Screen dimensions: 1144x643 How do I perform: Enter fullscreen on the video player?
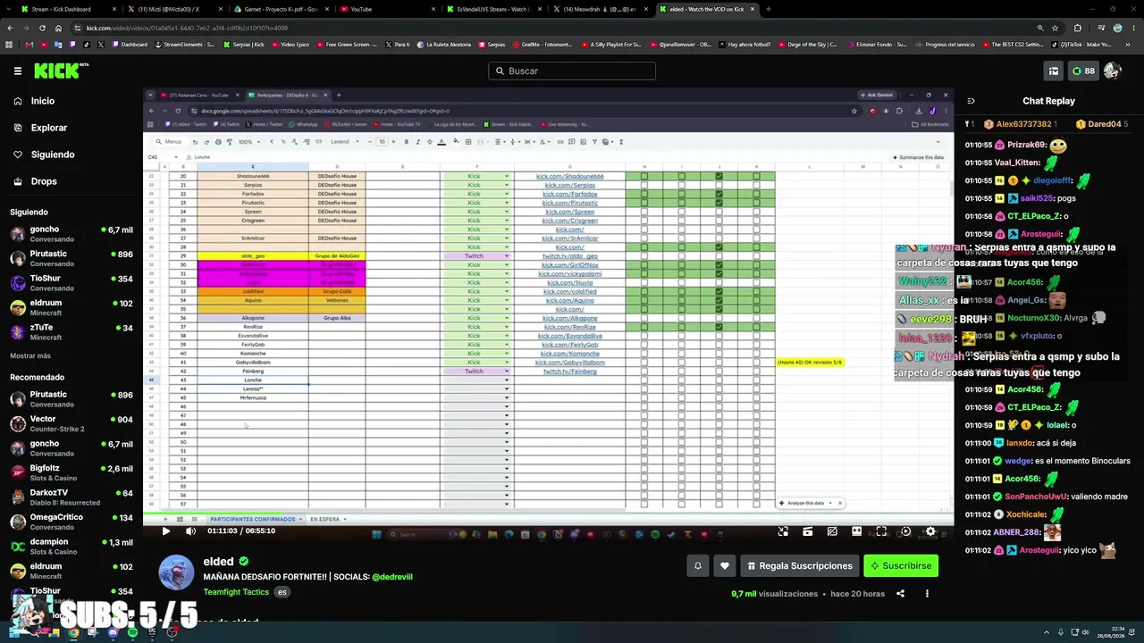881,531
